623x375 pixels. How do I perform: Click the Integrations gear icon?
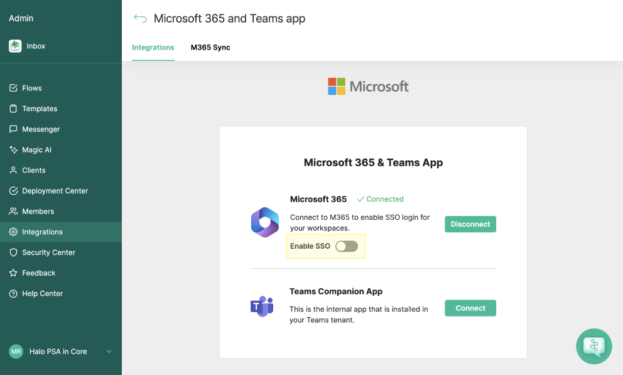coord(13,232)
